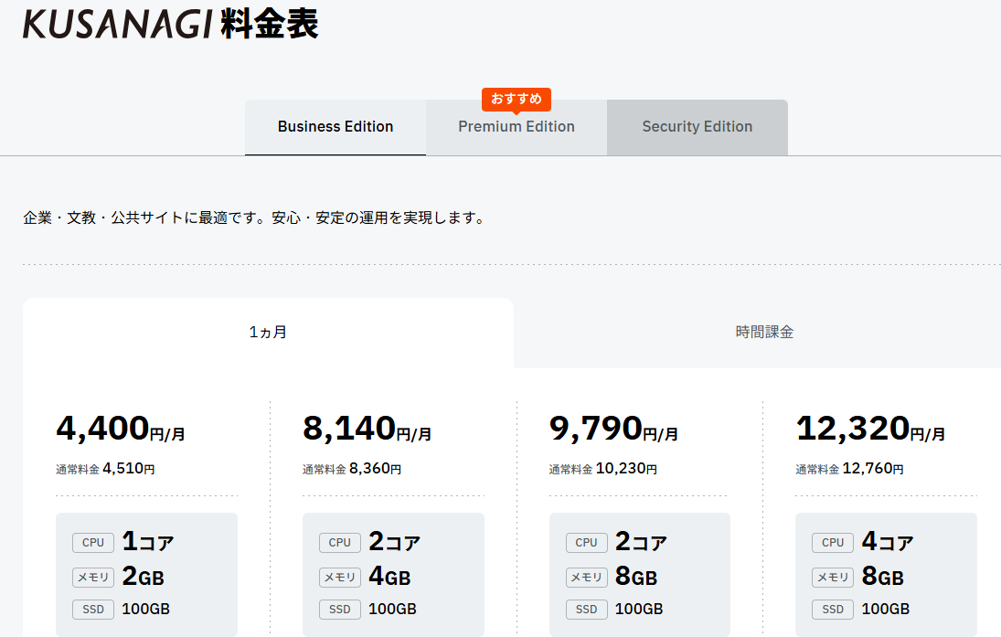Open the Security Edition tab
The image size is (1001, 637).
698,127
